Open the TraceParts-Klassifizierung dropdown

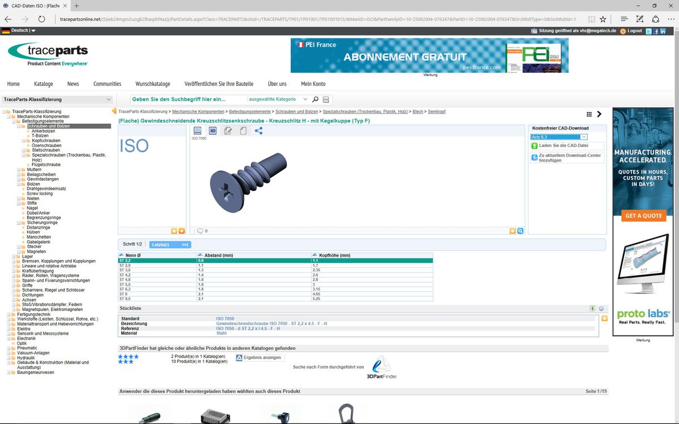(x=57, y=99)
